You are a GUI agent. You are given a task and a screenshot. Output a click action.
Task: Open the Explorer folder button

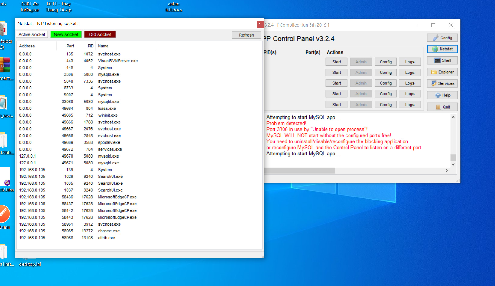tap(442, 72)
